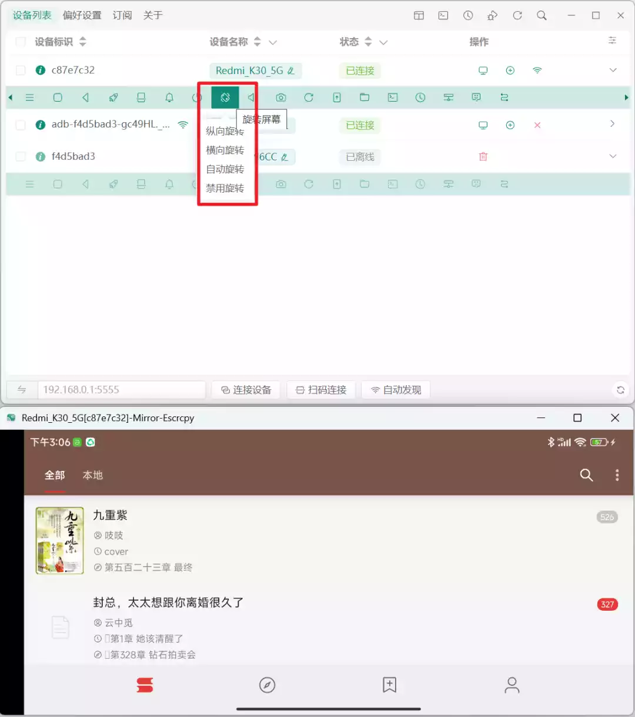Tap the profile person icon in mirror window
This screenshot has height=717, width=635.
coord(512,685)
